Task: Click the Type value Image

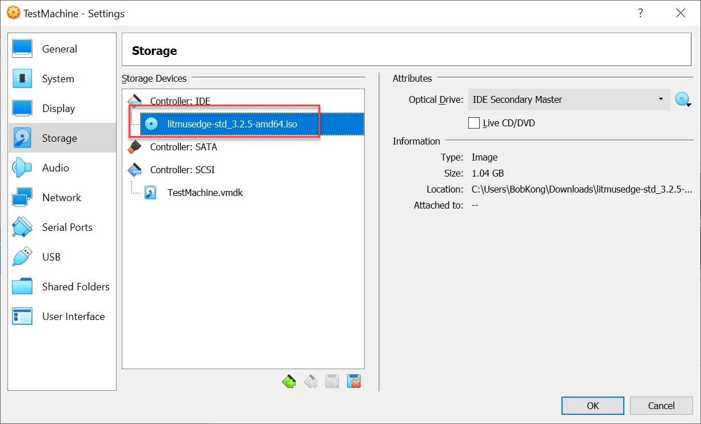Action: [484, 157]
